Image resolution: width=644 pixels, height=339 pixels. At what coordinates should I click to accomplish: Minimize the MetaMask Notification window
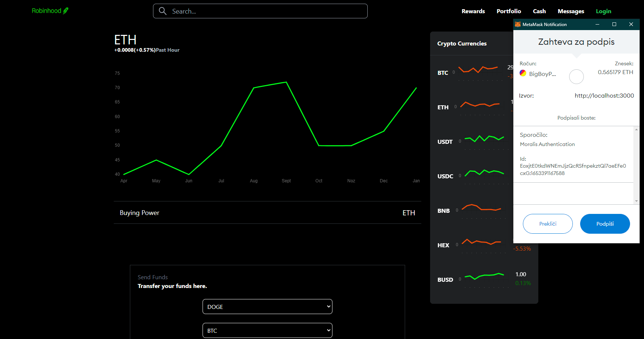coord(597,24)
